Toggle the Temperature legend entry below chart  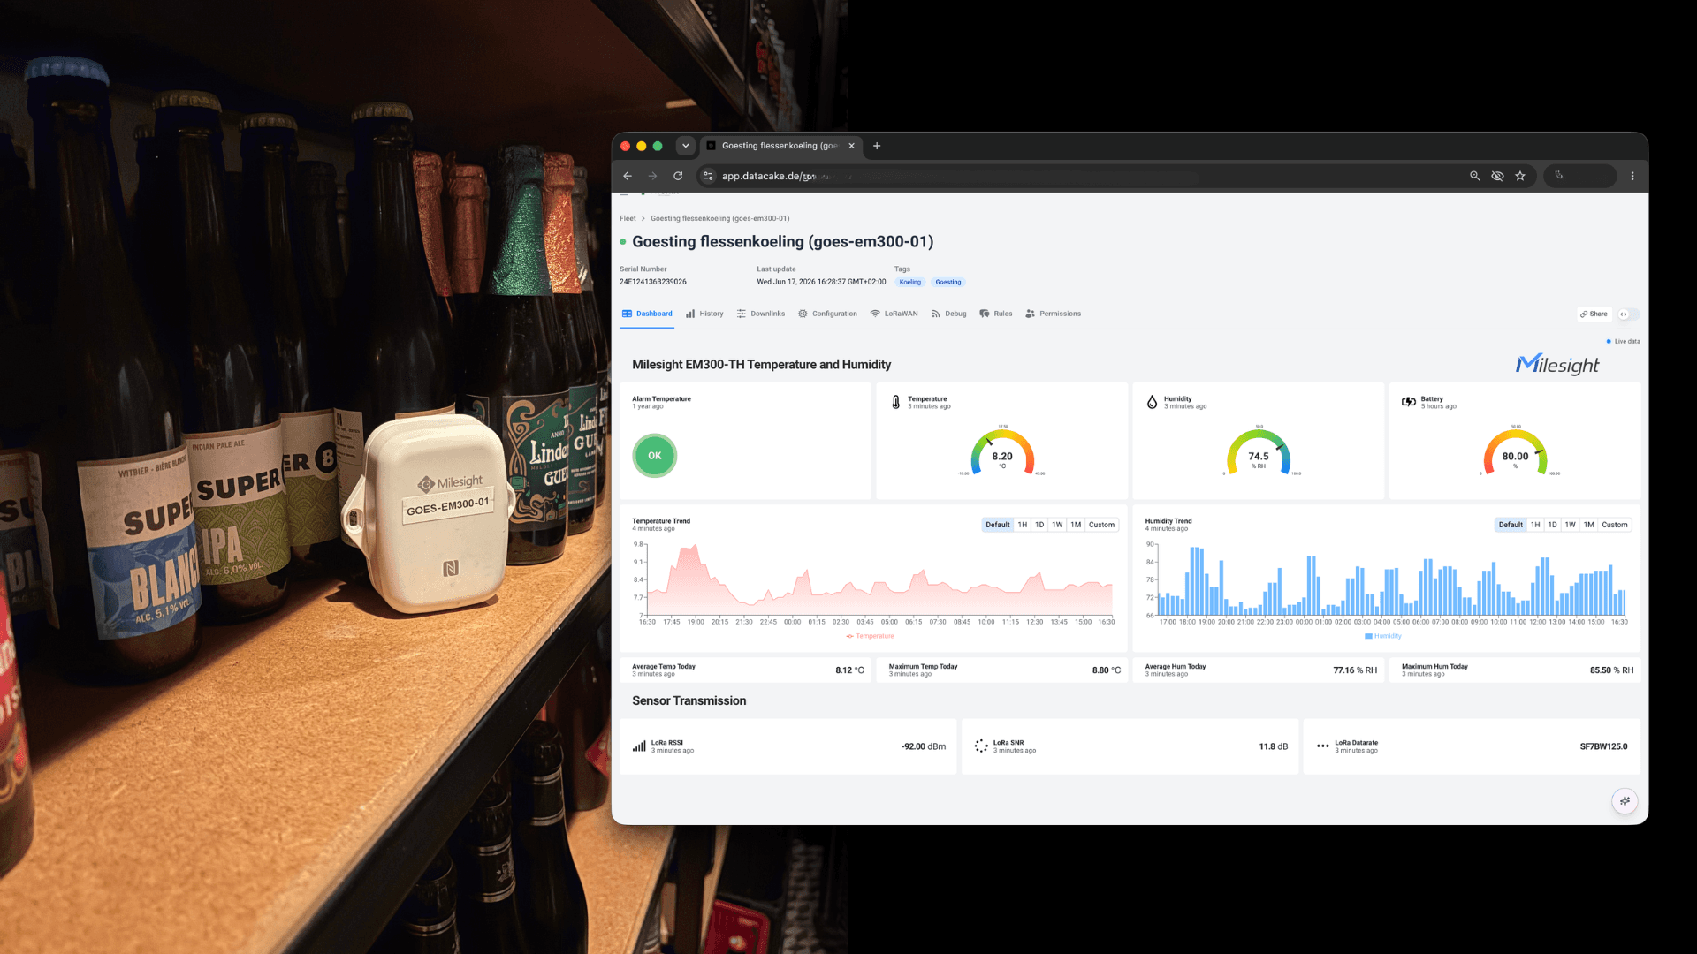(870, 636)
